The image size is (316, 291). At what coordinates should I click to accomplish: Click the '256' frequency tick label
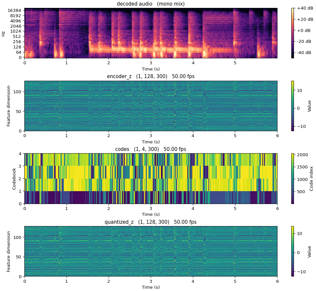pyautogui.click(x=17, y=42)
